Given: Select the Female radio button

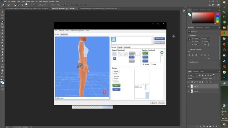Looking at the screenshot, I should pos(143,64).
